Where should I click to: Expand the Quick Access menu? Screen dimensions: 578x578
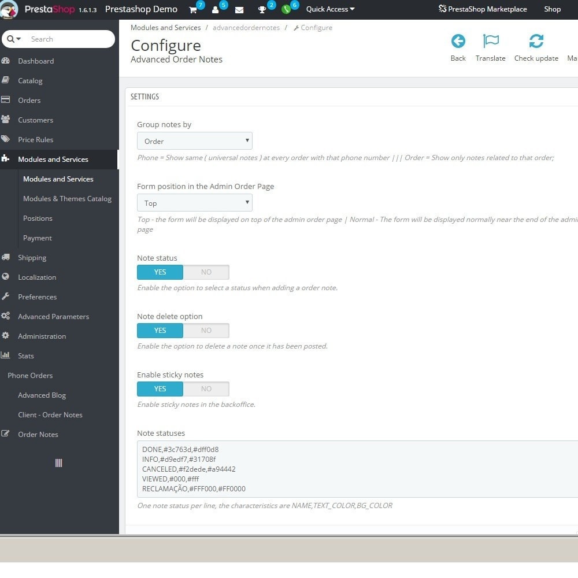click(330, 9)
